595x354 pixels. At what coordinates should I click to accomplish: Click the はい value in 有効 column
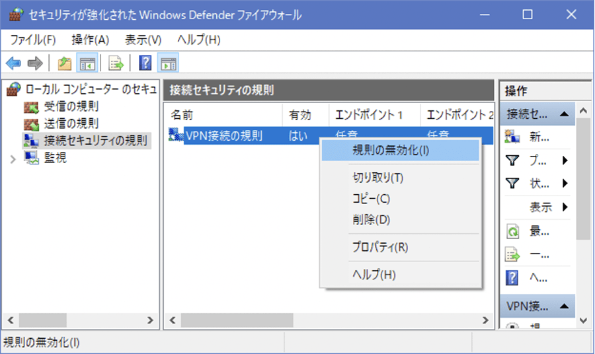coord(298,135)
